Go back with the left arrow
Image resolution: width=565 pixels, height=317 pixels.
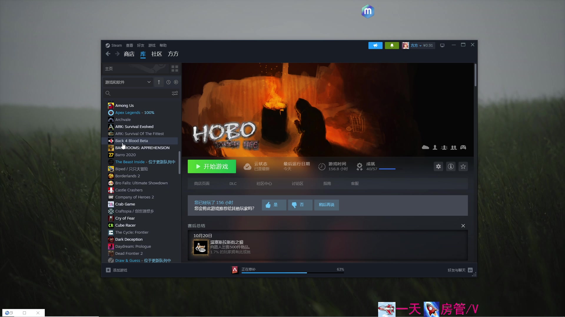pyautogui.click(x=108, y=54)
